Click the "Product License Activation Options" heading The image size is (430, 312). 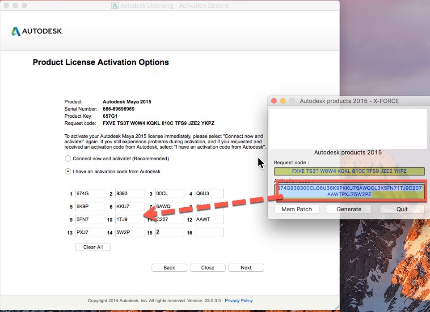(101, 62)
